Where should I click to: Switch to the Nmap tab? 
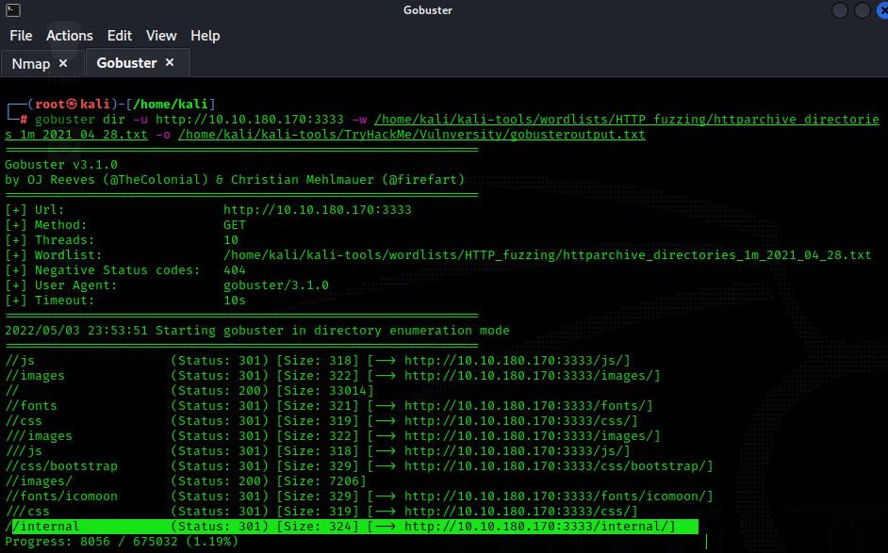pos(31,63)
